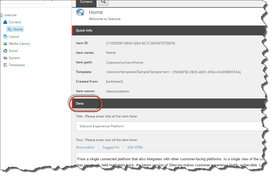
Task: Click the Text field label
Action: coord(106,140)
